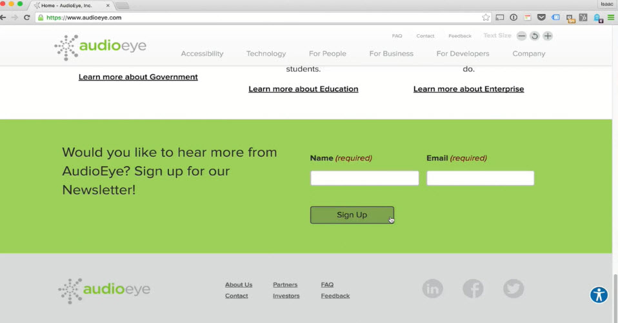Viewport: 618px width, 323px height.
Task: Click the Twitter bird icon
Action: click(x=513, y=289)
